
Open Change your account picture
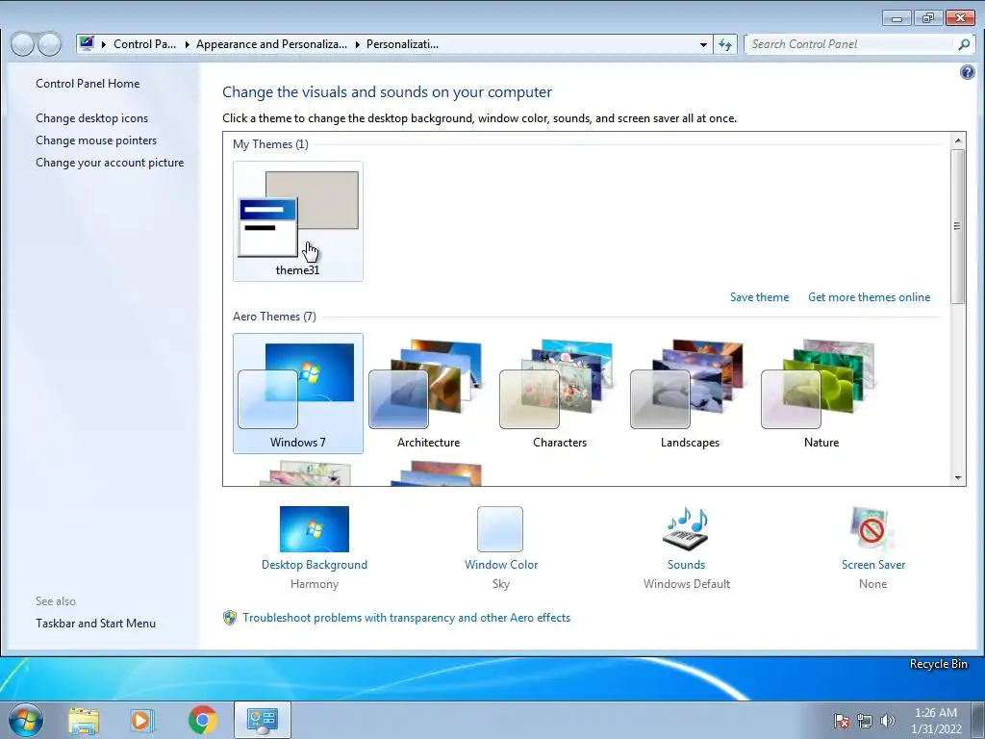coord(110,162)
